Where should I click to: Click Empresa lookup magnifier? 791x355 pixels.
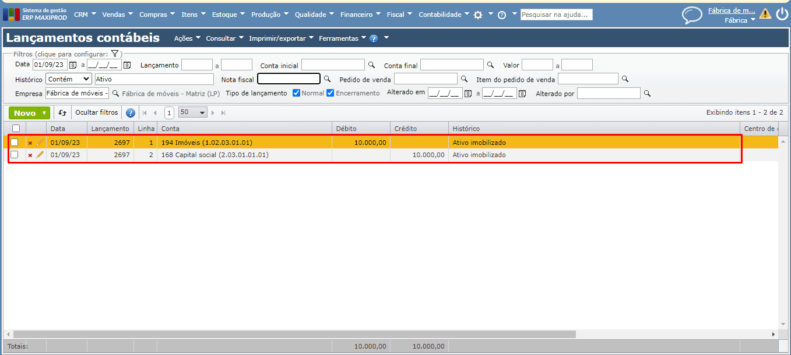115,93
